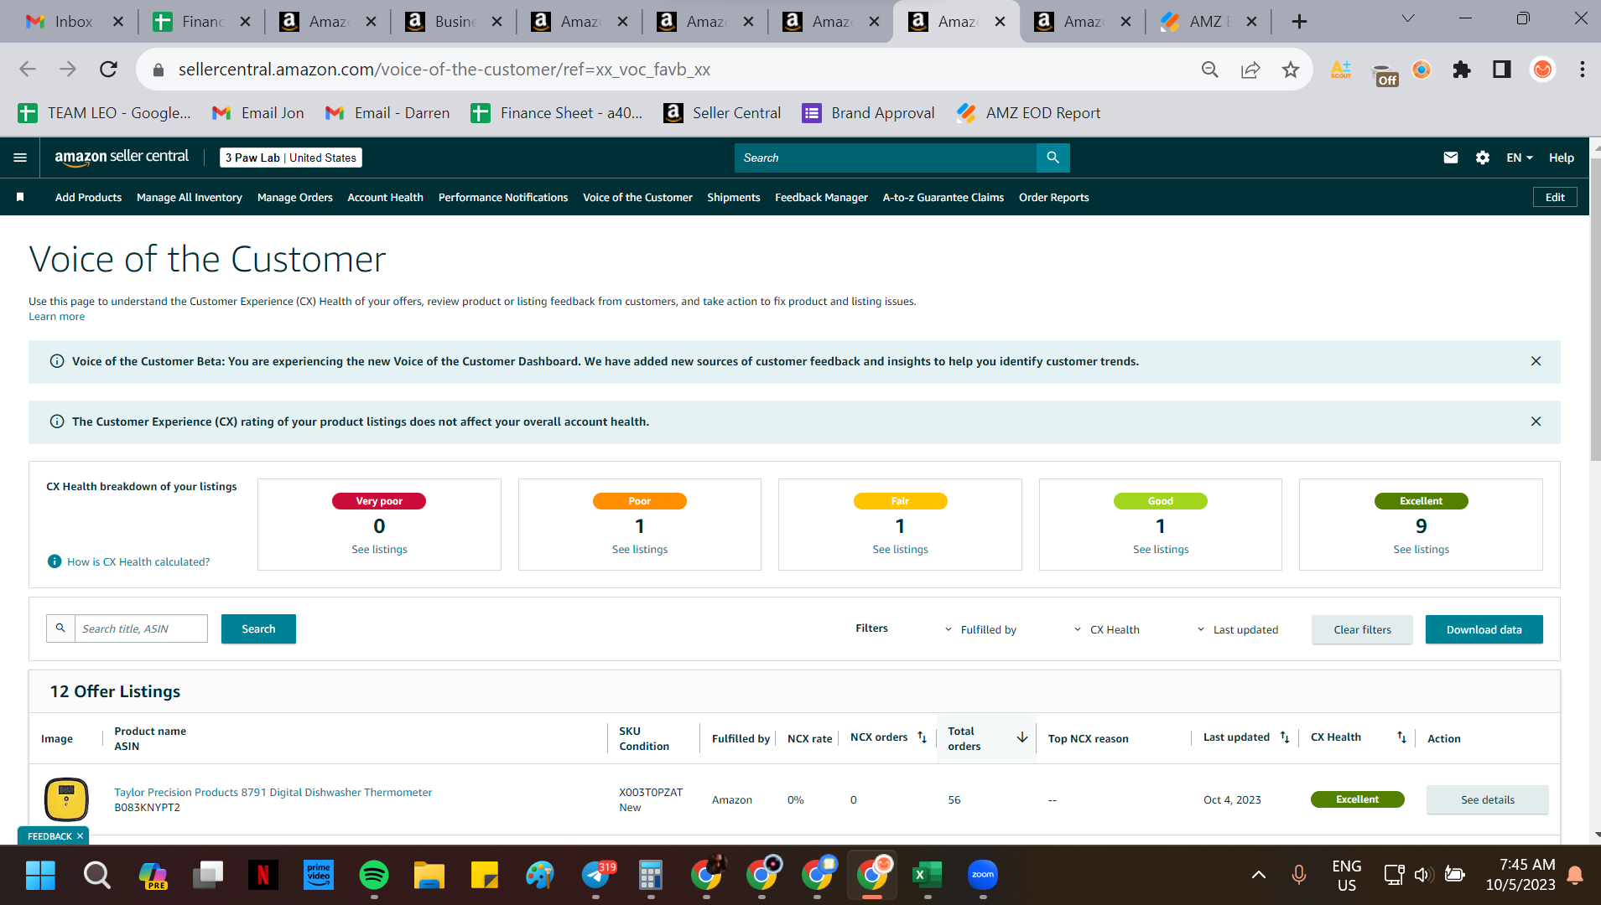Click the Search button beside title ASIN field
This screenshot has height=905, width=1601.
point(258,628)
